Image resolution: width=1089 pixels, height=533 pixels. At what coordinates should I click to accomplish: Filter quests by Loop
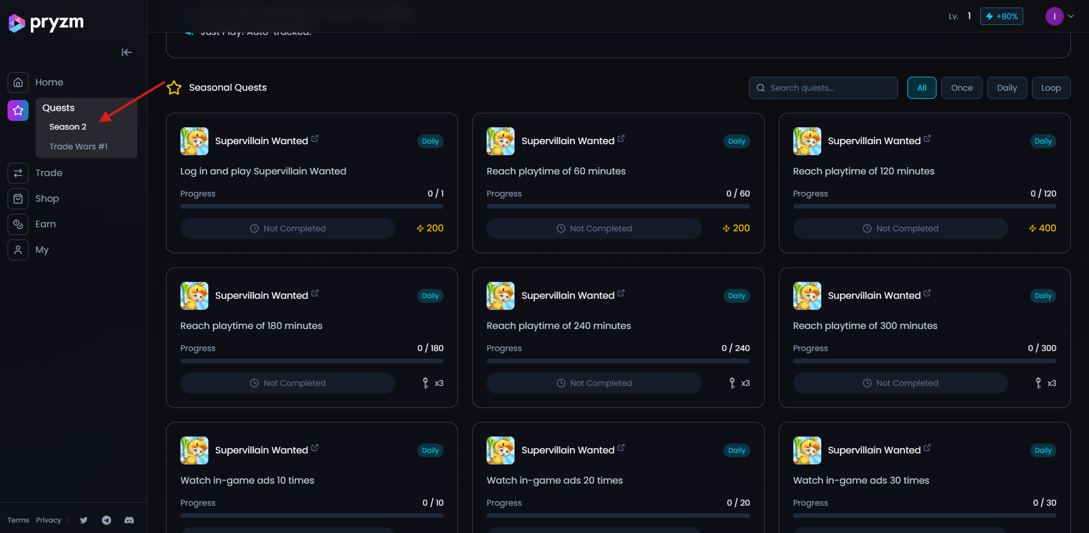coord(1051,88)
